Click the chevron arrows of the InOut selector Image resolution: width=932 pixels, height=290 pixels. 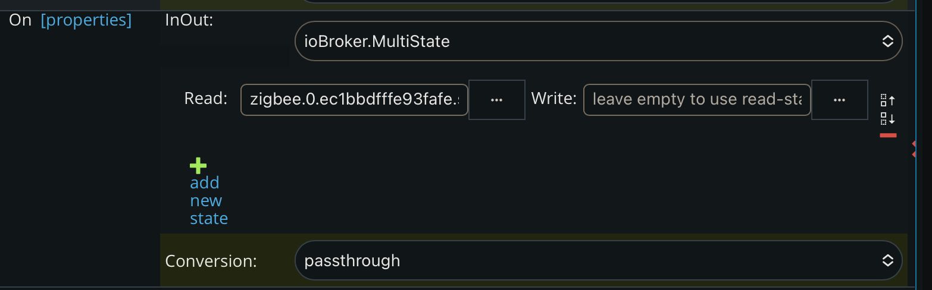pyautogui.click(x=887, y=41)
